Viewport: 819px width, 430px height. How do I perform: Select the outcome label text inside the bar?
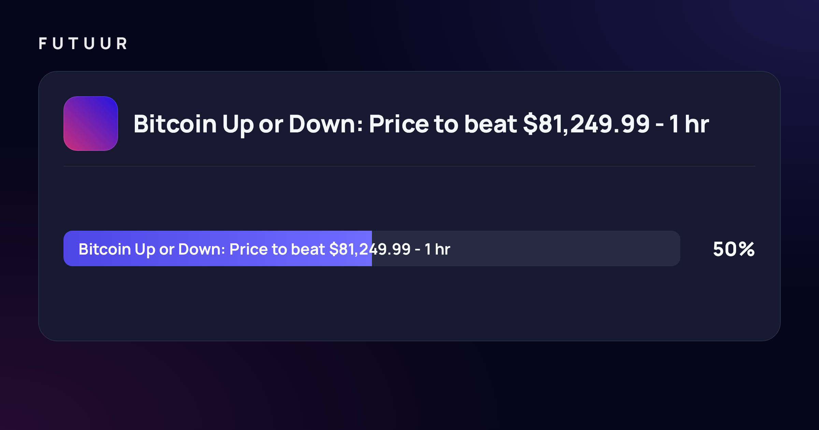264,249
